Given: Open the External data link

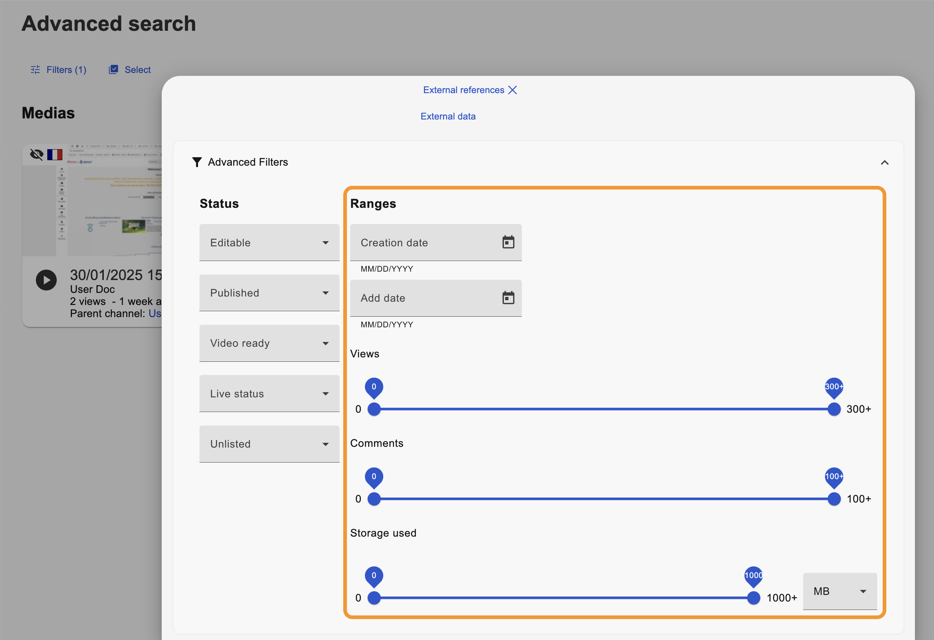Looking at the screenshot, I should point(448,116).
